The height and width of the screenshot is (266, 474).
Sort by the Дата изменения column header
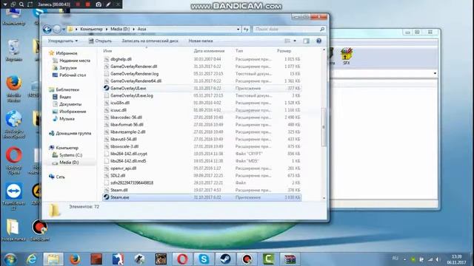pyautogui.click(x=209, y=51)
